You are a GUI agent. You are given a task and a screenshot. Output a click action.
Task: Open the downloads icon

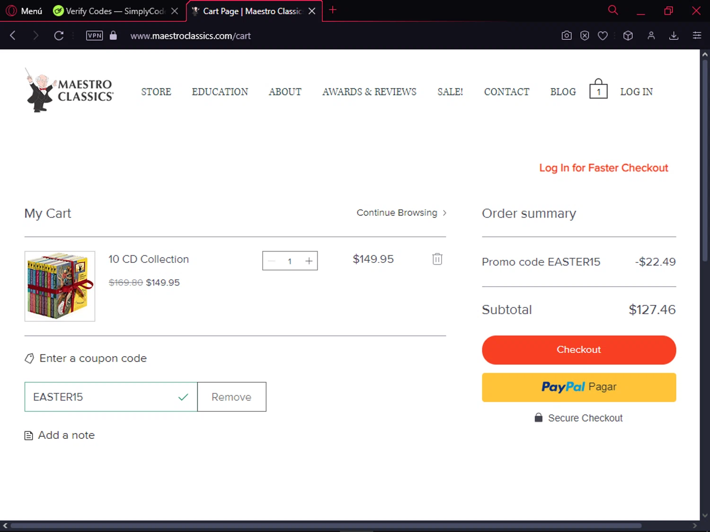pos(674,35)
